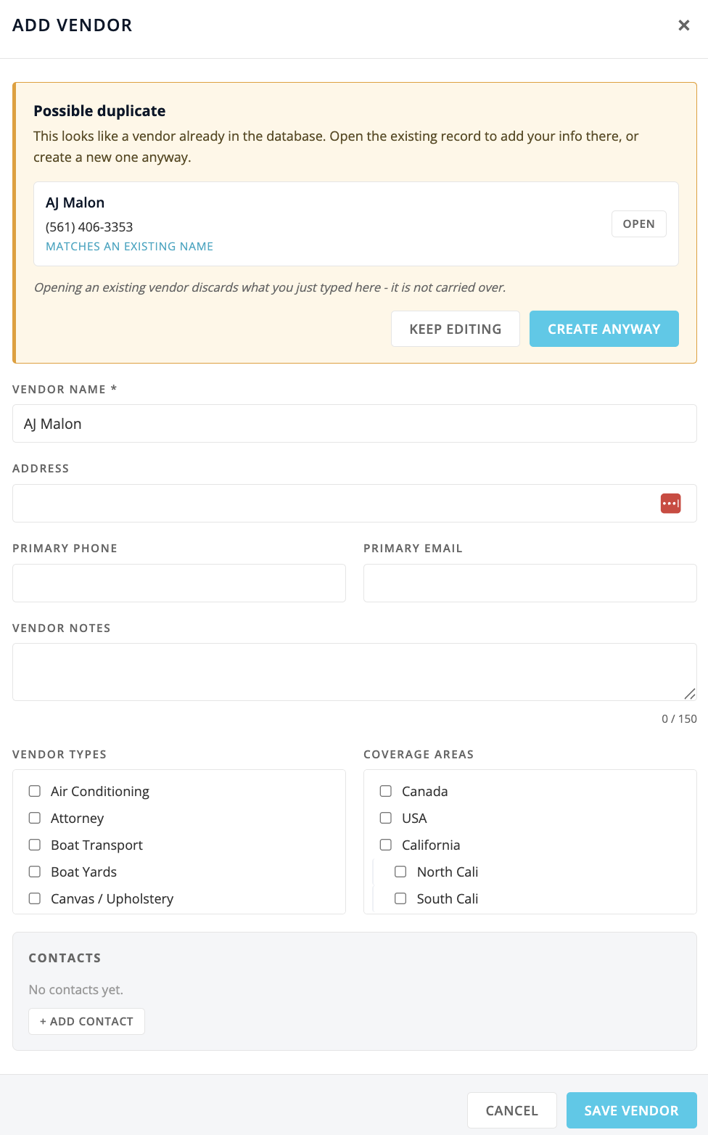Click the Create Anyway button
Image resolution: width=708 pixels, height=1135 pixels.
click(x=604, y=329)
